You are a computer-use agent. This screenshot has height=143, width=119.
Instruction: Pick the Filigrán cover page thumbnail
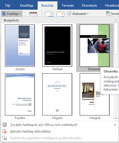point(57,94)
